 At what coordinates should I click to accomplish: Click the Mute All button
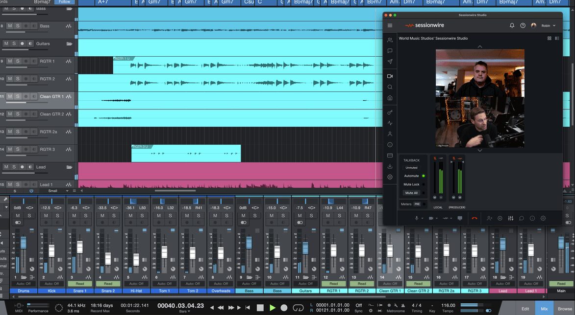[x=411, y=193]
